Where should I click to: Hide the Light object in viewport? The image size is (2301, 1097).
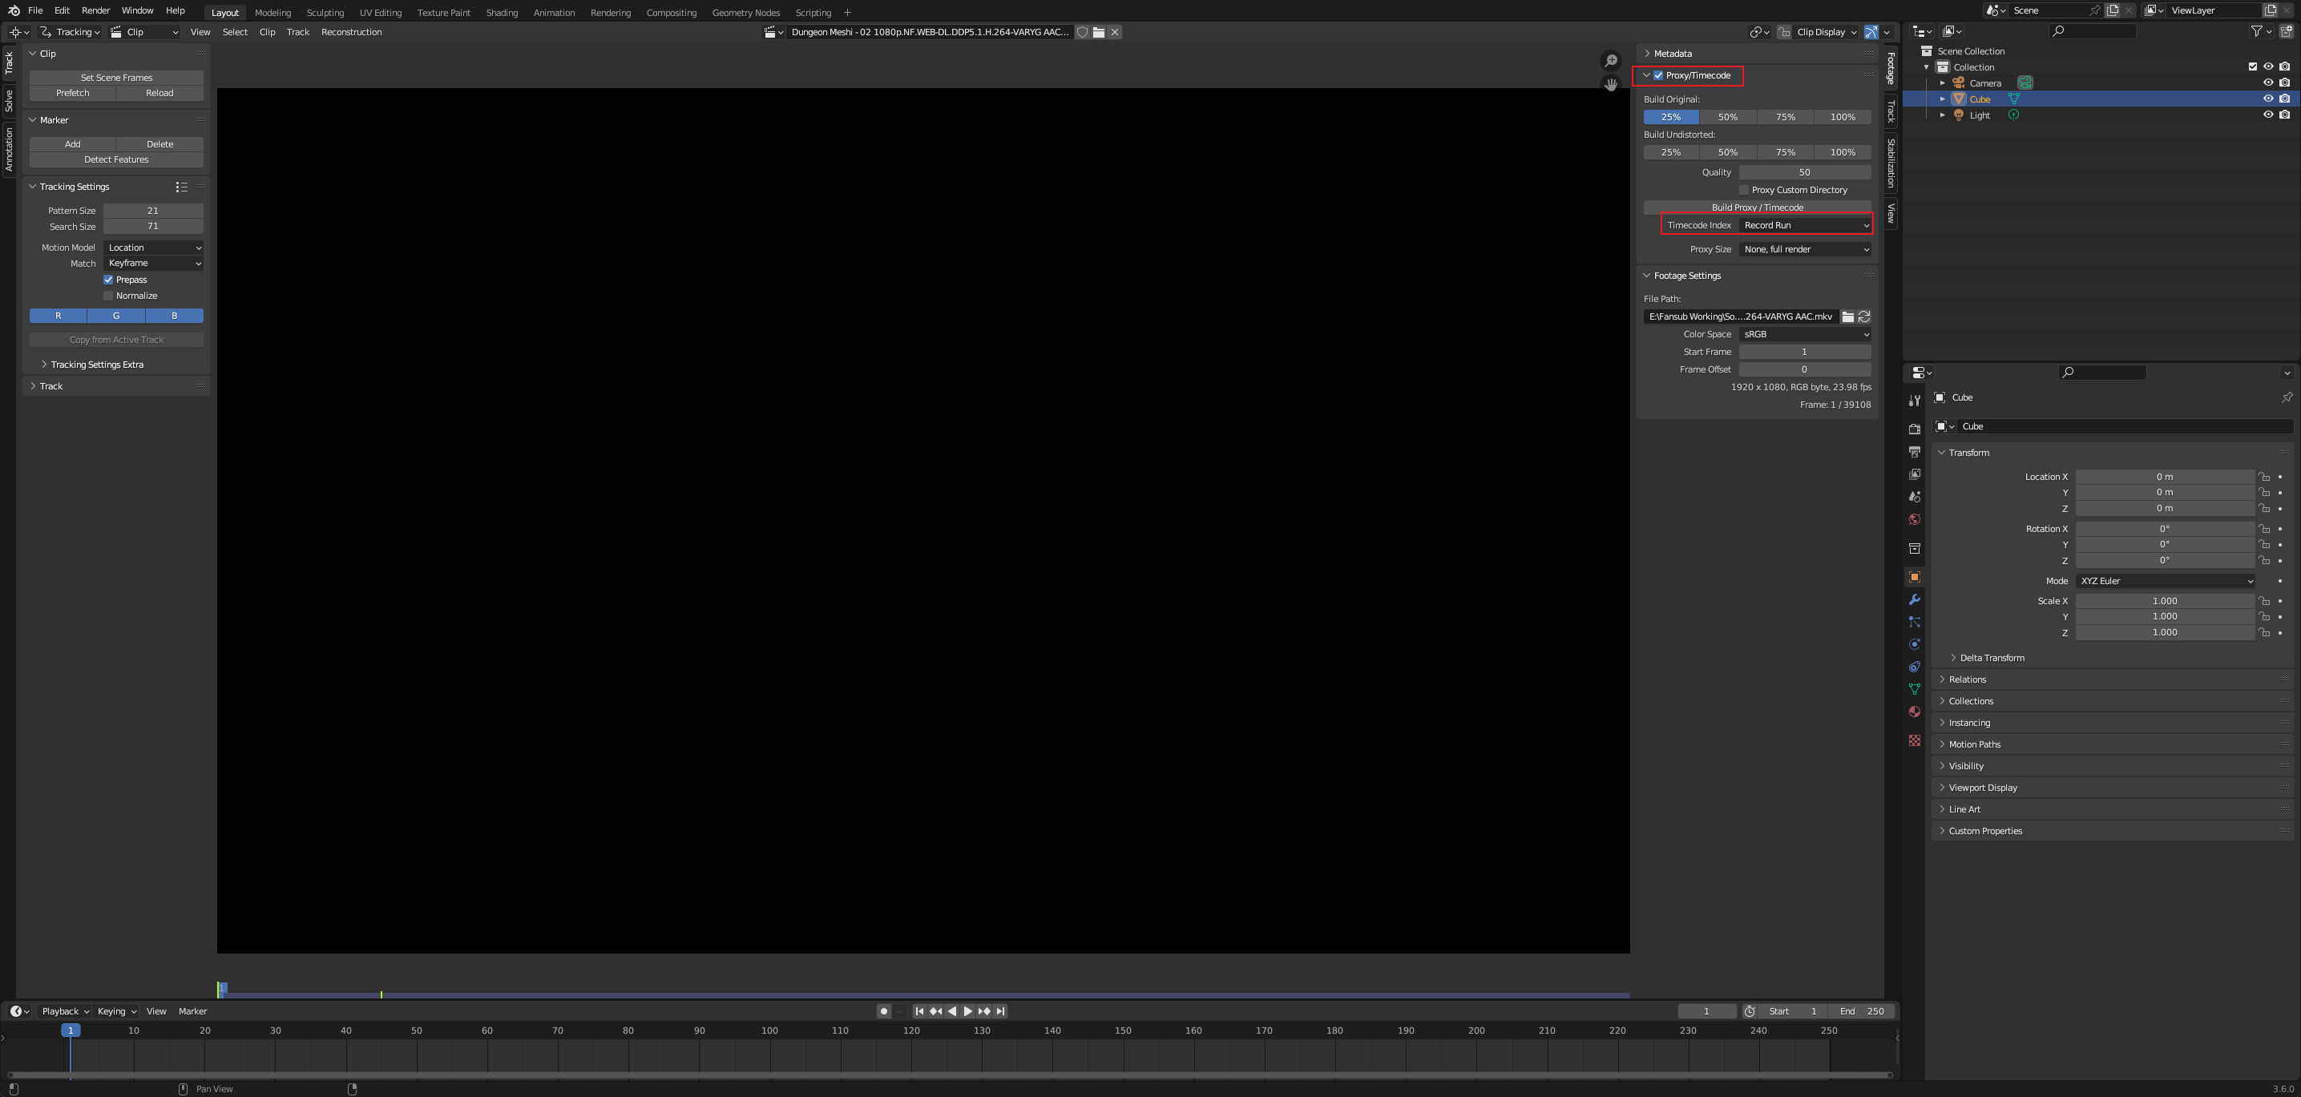pos(2268,115)
